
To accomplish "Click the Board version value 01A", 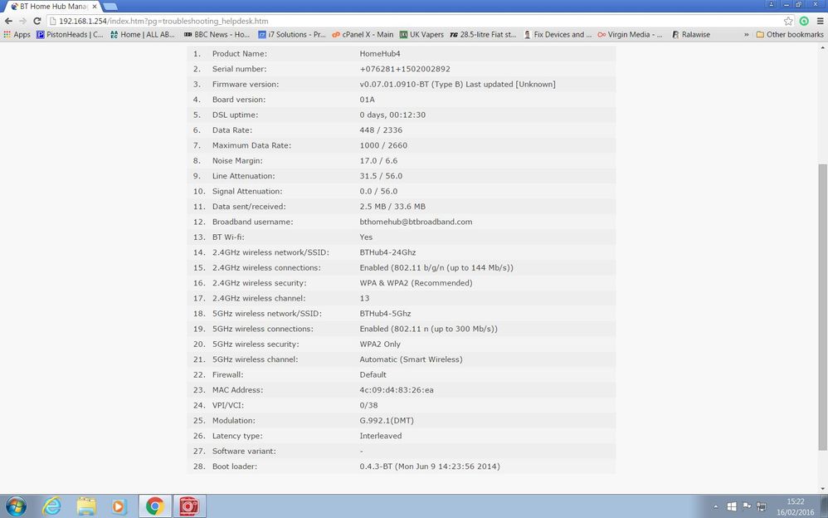I will (367, 100).
